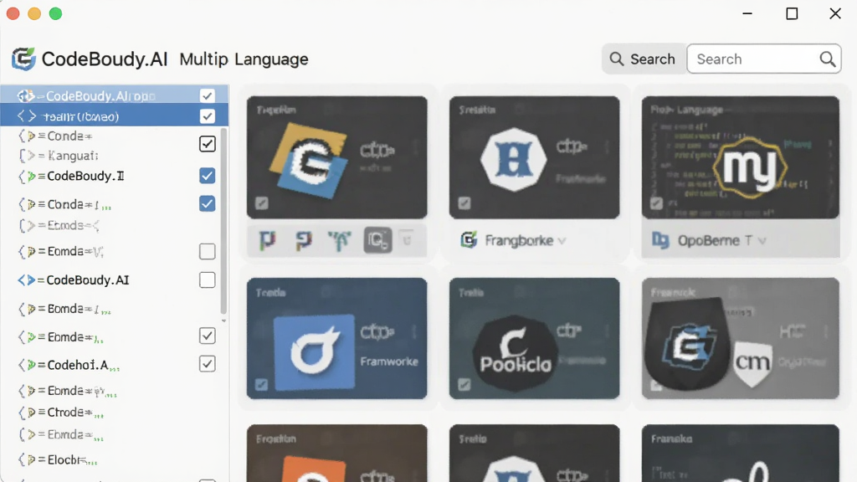Image resolution: width=857 pixels, height=482 pixels.
Task: Select the 'Bomda' tree row text
Action: pyautogui.click(x=65, y=310)
